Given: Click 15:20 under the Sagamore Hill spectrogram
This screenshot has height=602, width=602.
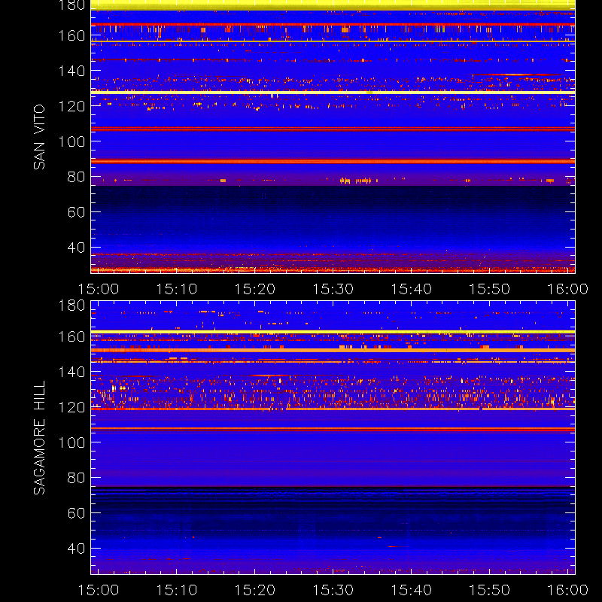Looking at the screenshot, I should pyautogui.click(x=255, y=590).
